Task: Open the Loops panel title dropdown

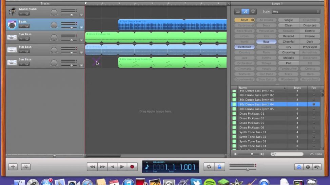Action: pyautogui.click(x=277, y=3)
